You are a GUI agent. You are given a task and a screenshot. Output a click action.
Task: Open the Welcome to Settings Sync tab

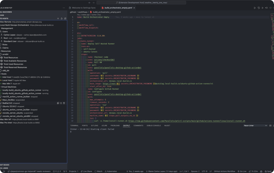click(x=84, y=8)
